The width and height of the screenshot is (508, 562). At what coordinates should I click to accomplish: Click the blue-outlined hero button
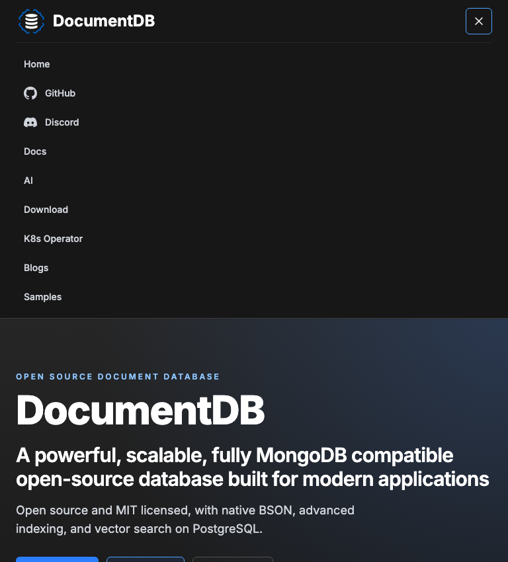(x=146, y=559)
